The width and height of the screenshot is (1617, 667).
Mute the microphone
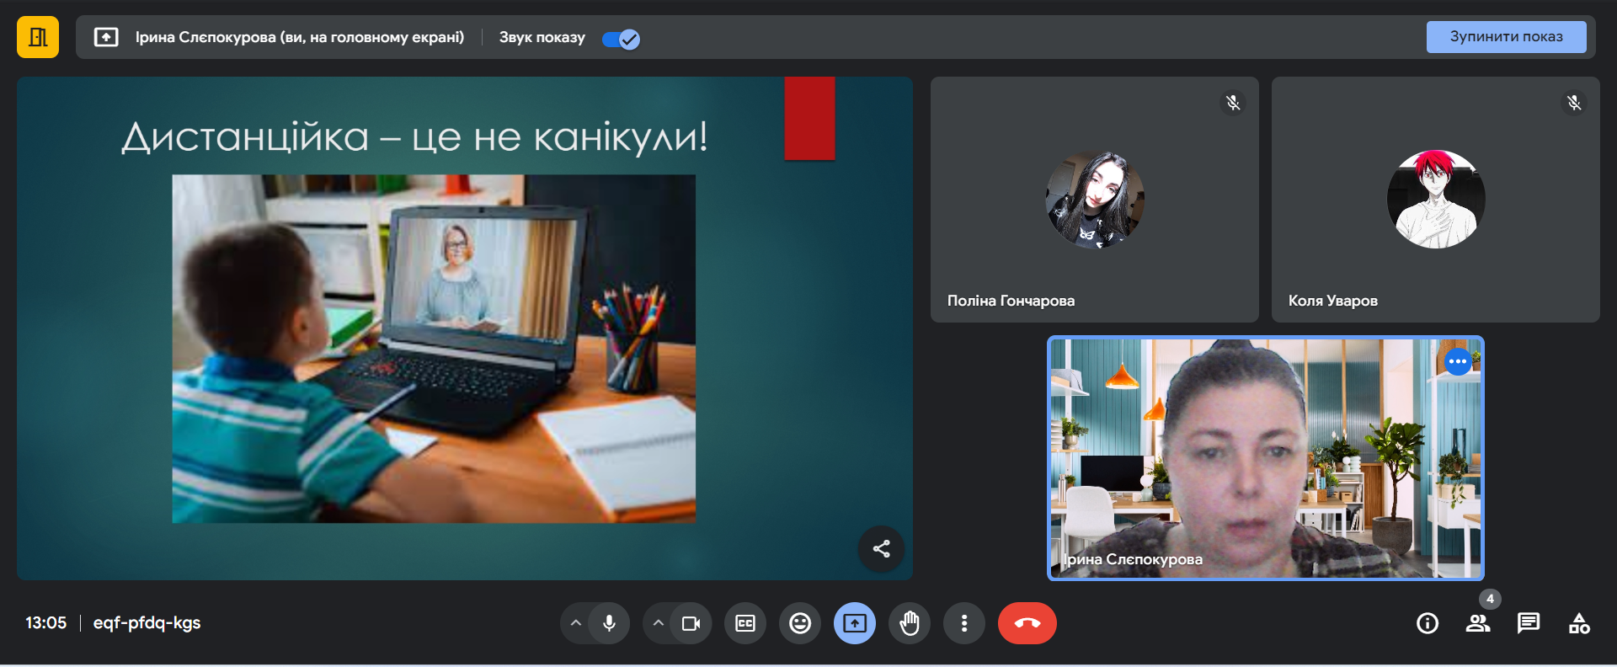point(609,623)
